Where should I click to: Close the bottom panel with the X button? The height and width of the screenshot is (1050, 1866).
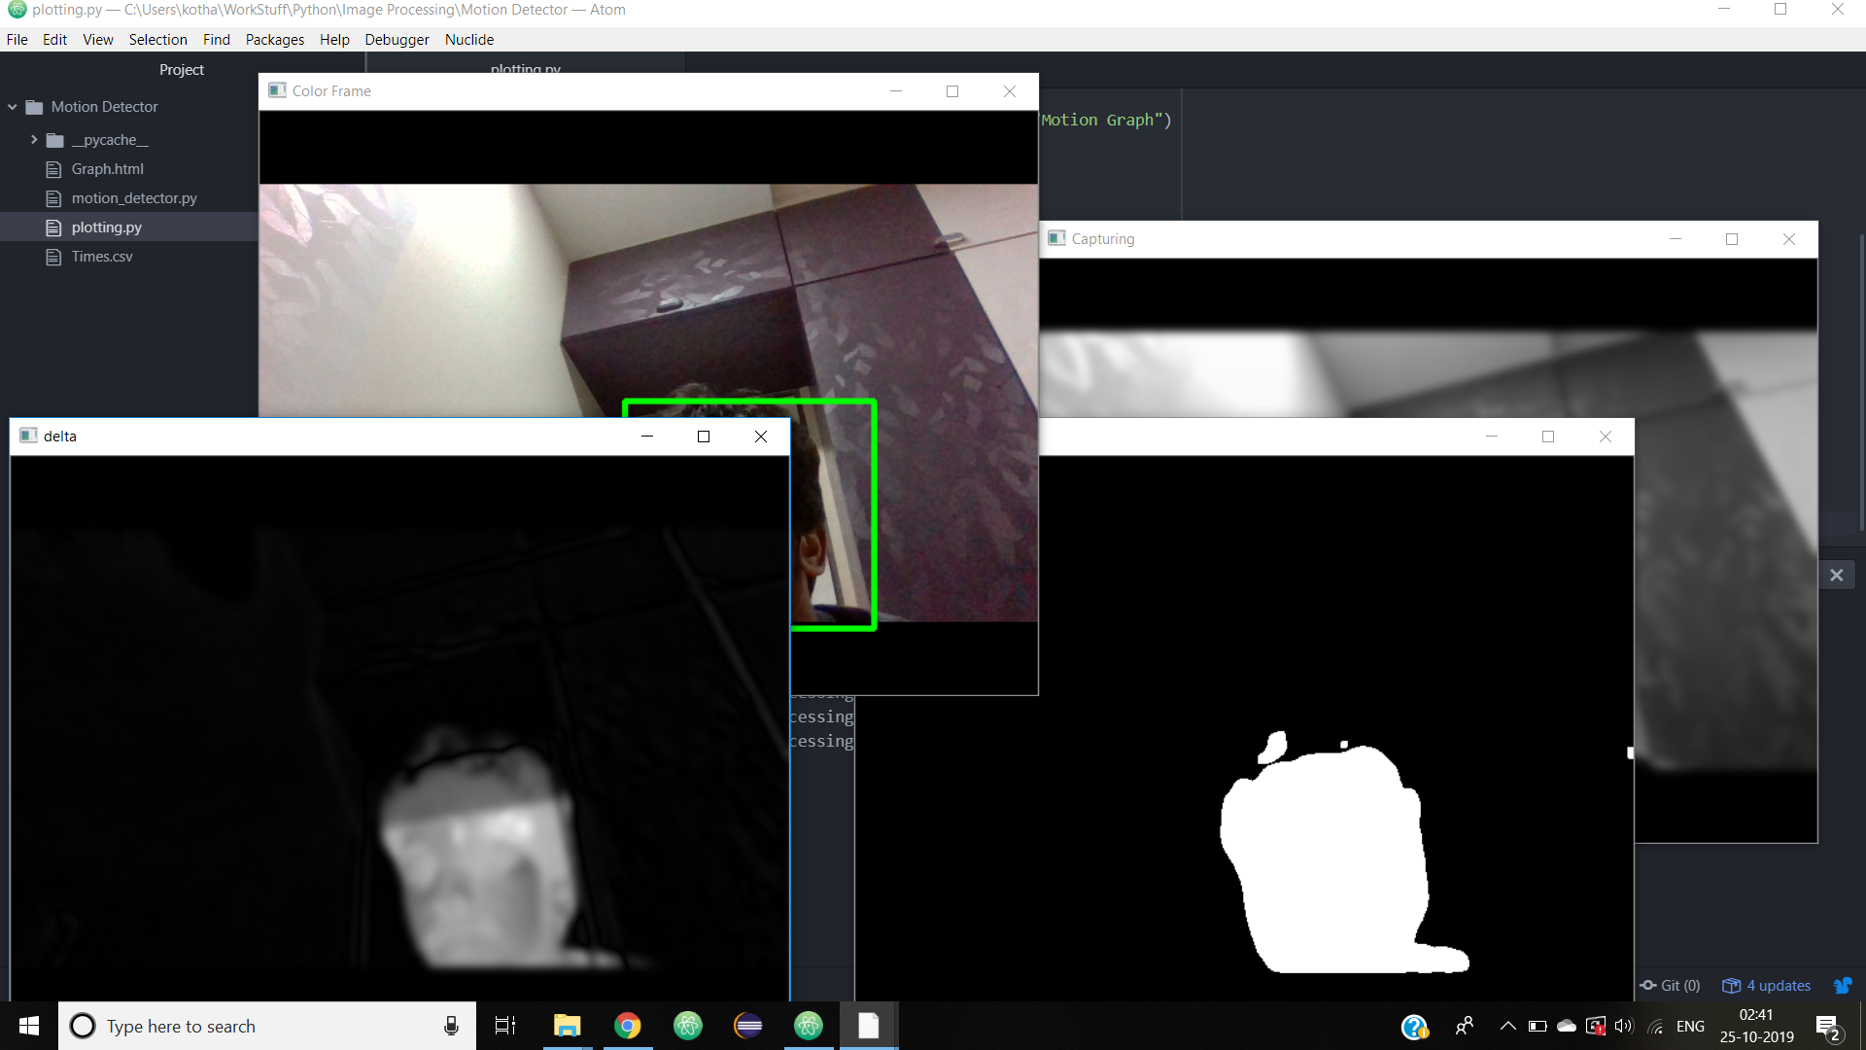(x=1836, y=575)
